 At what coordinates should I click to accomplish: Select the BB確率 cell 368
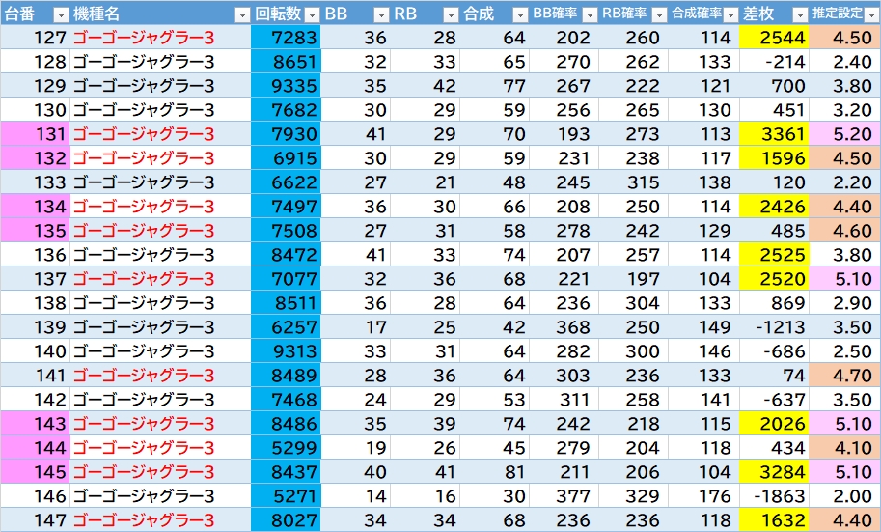(x=564, y=327)
